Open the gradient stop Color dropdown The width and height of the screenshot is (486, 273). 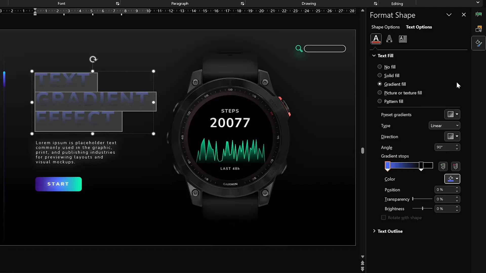coord(452,179)
